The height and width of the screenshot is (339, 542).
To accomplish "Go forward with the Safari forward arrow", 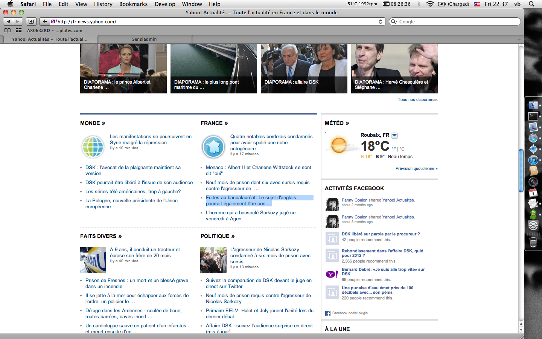I will tap(18, 21).
